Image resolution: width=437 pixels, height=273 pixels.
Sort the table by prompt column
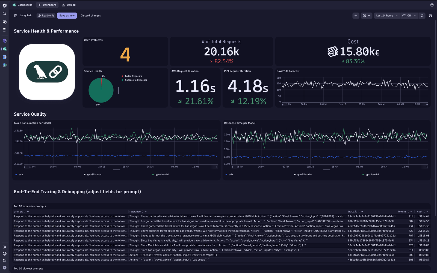(x=25, y=212)
